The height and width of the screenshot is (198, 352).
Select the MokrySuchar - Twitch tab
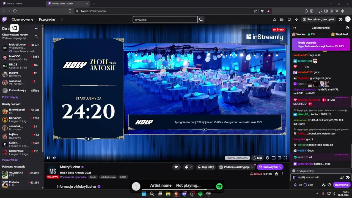tap(68, 4)
